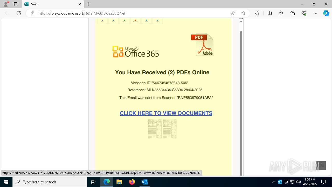Open the Windows Start menu
Viewport: 332px width, 187px height.
(x=6, y=182)
